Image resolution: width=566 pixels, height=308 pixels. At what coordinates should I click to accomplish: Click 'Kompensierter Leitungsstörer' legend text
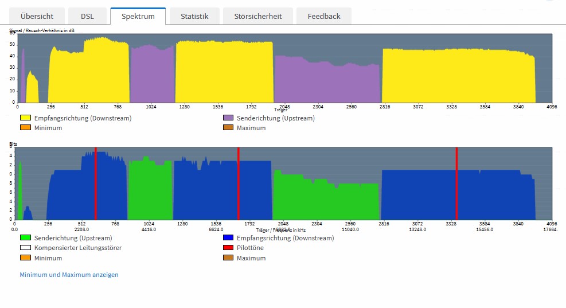point(78,248)
